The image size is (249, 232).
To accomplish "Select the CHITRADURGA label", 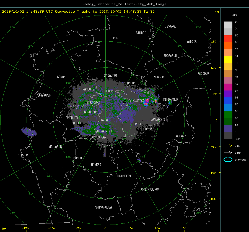I will [x=151, y=190].
